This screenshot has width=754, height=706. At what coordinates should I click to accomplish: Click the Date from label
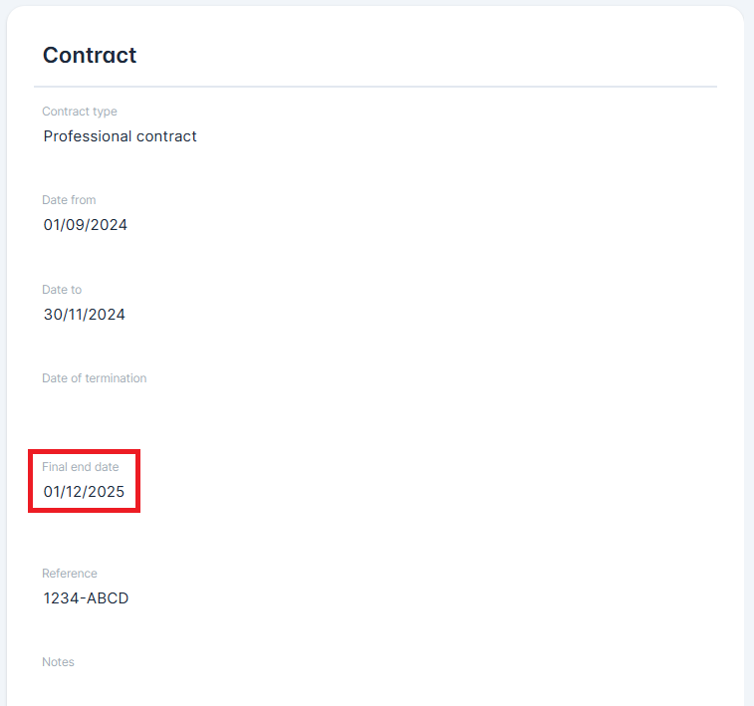(x=69, y=200)
